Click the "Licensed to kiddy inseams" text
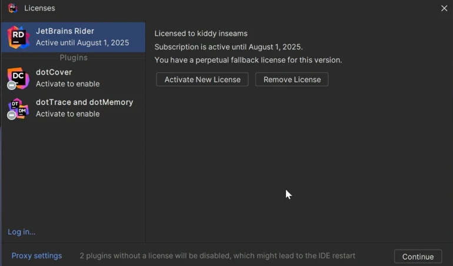This screenshot has height=266, width=453. point(201,34)
